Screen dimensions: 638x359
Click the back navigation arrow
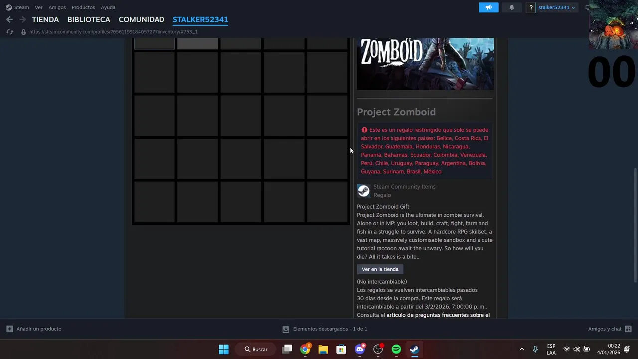(9, 19)
